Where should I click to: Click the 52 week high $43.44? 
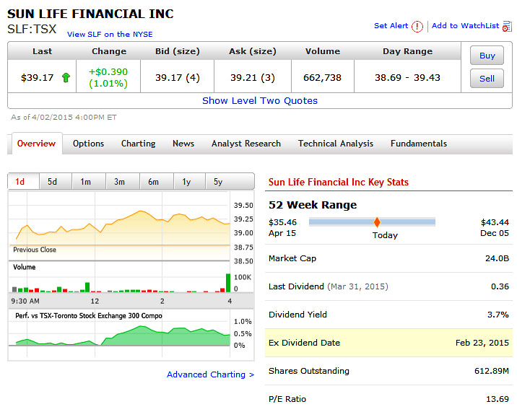pos(495,222)
